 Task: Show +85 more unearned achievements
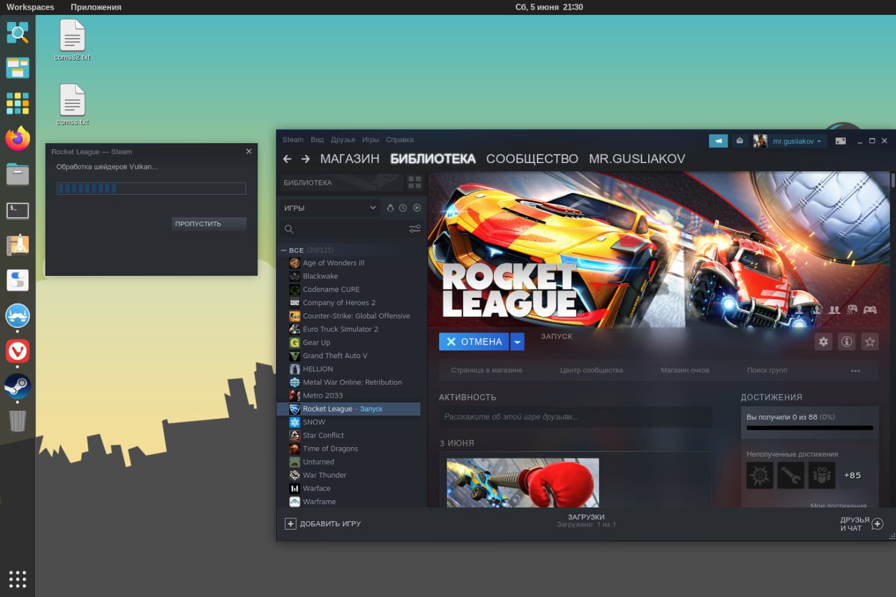point(852,476)
